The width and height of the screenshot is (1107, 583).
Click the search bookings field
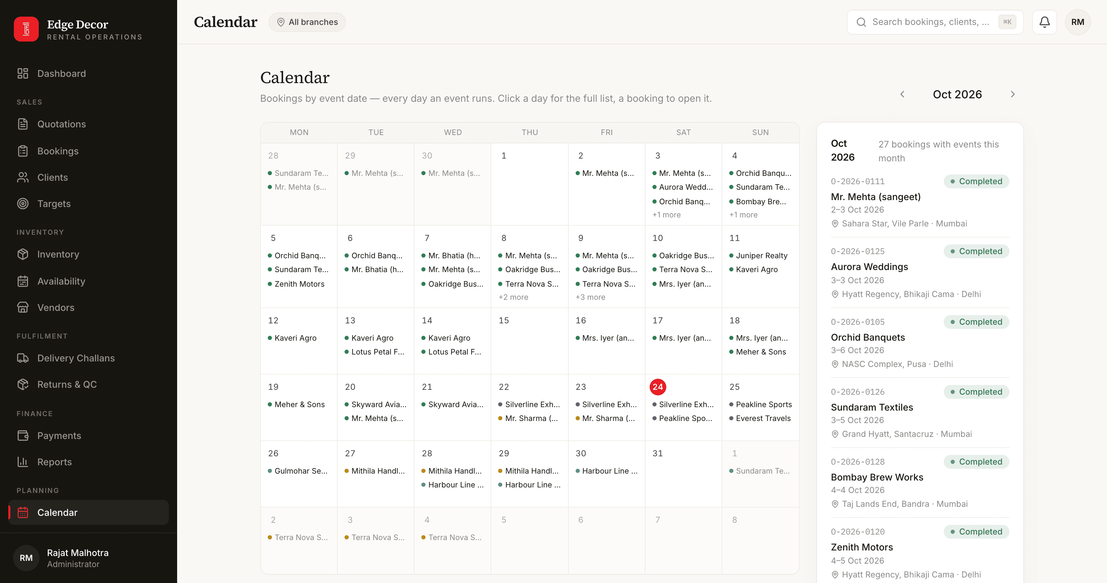click(935, 22)
